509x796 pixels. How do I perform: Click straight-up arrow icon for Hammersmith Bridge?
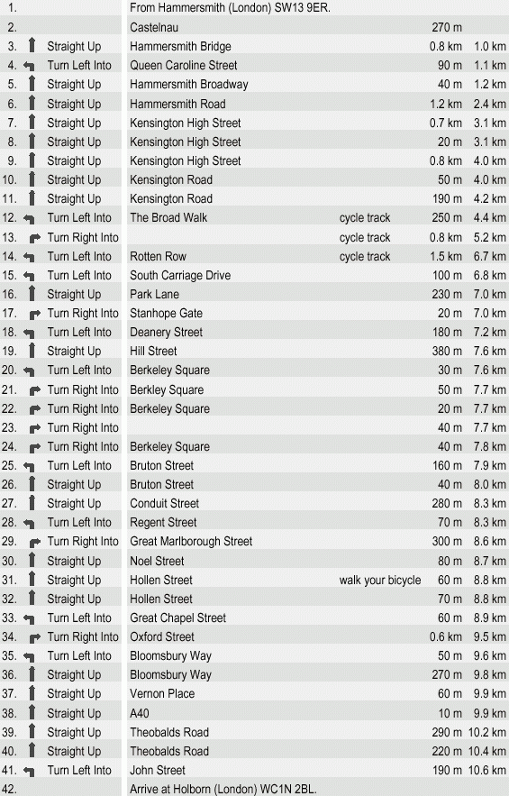point(32,46)
